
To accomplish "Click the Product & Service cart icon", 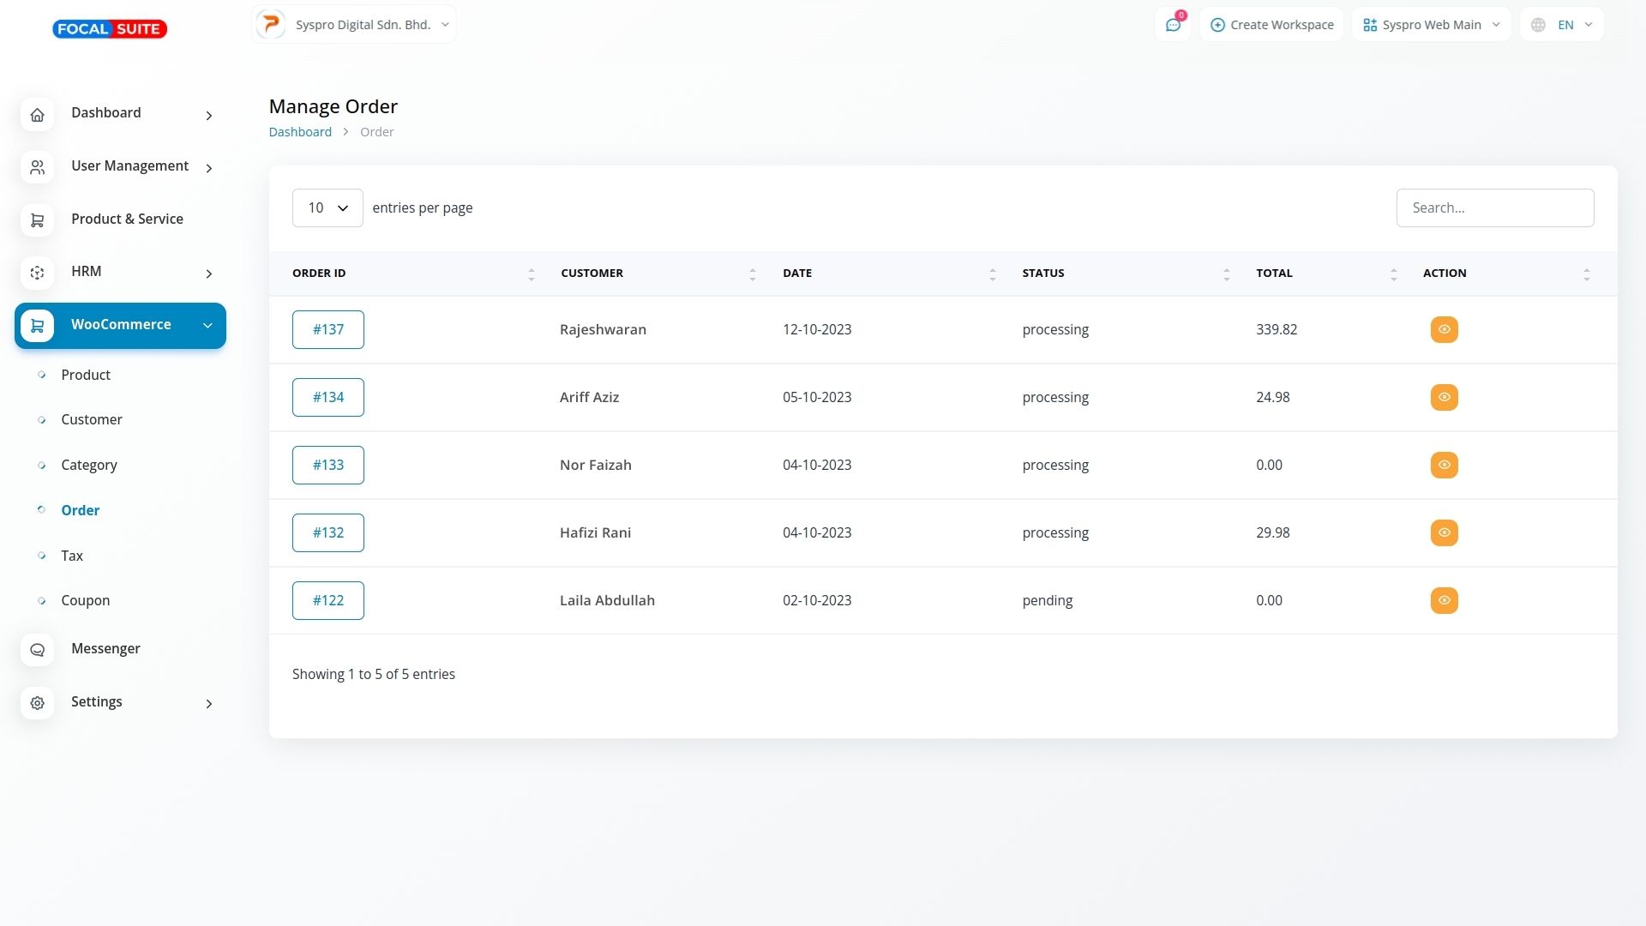I will 37,220.
